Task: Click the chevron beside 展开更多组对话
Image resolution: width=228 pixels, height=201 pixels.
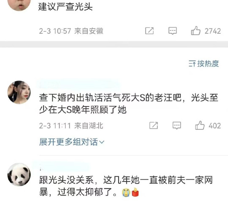Action: [x=102, y=142]
